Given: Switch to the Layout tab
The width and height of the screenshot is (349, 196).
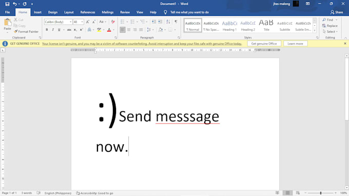Looking at the screenshot, I should coord(69,12).
